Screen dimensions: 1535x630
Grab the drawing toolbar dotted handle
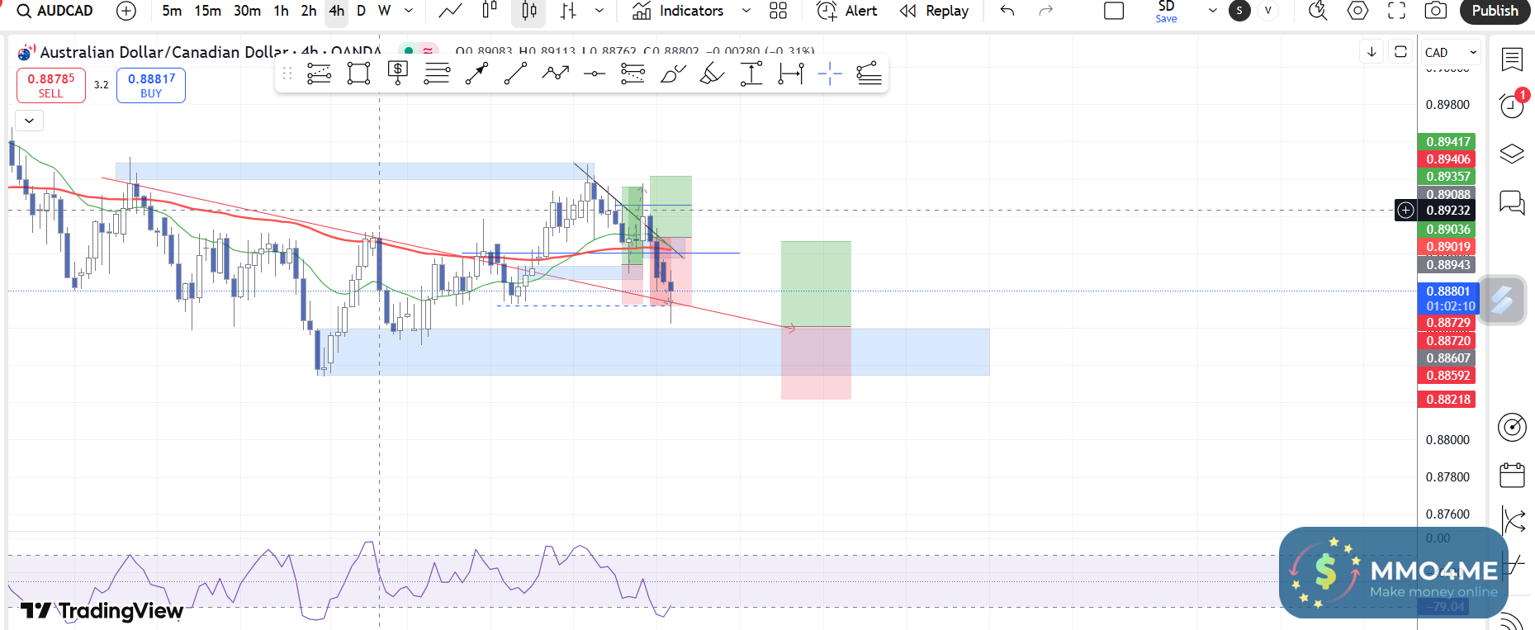[x=287, y=73]
